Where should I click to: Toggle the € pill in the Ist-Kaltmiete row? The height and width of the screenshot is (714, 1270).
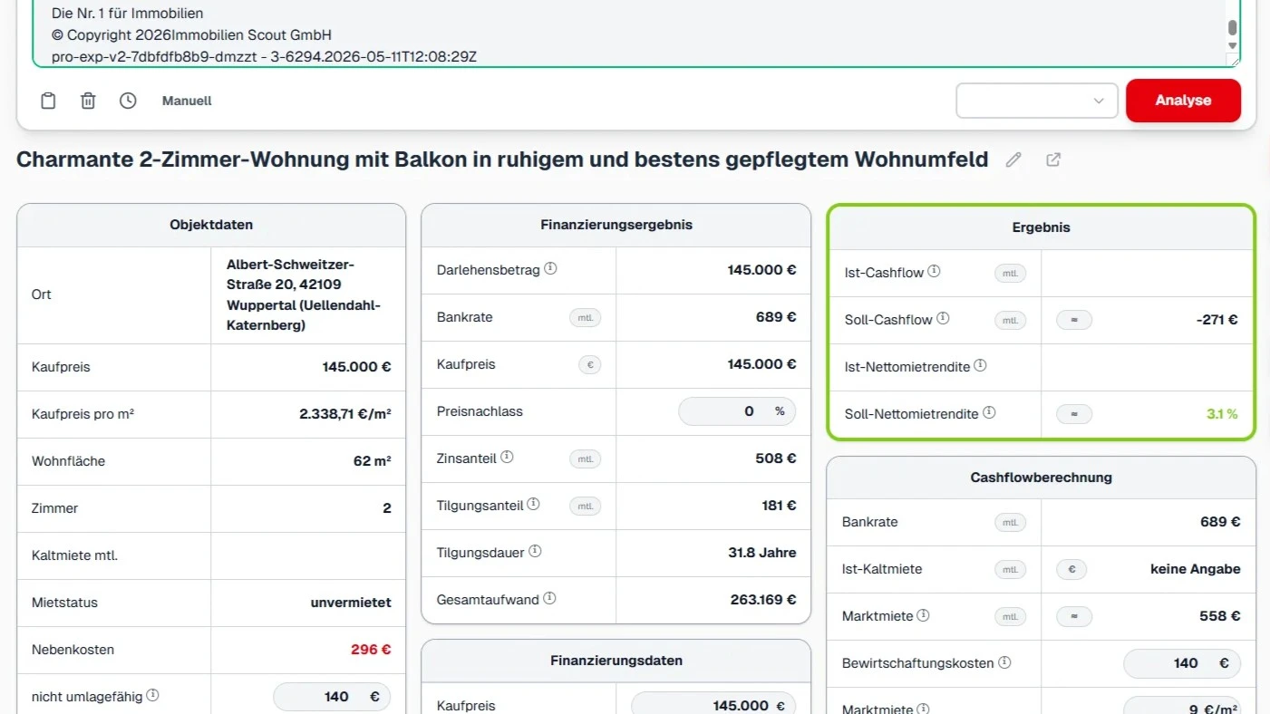[x=1071, y=569]
